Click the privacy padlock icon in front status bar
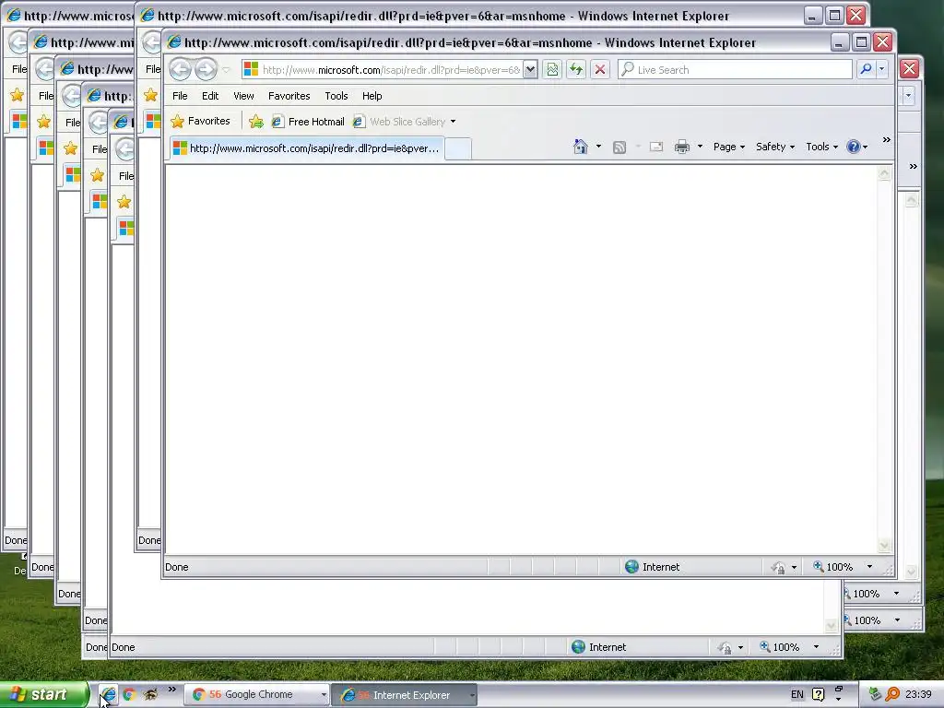 778,567
